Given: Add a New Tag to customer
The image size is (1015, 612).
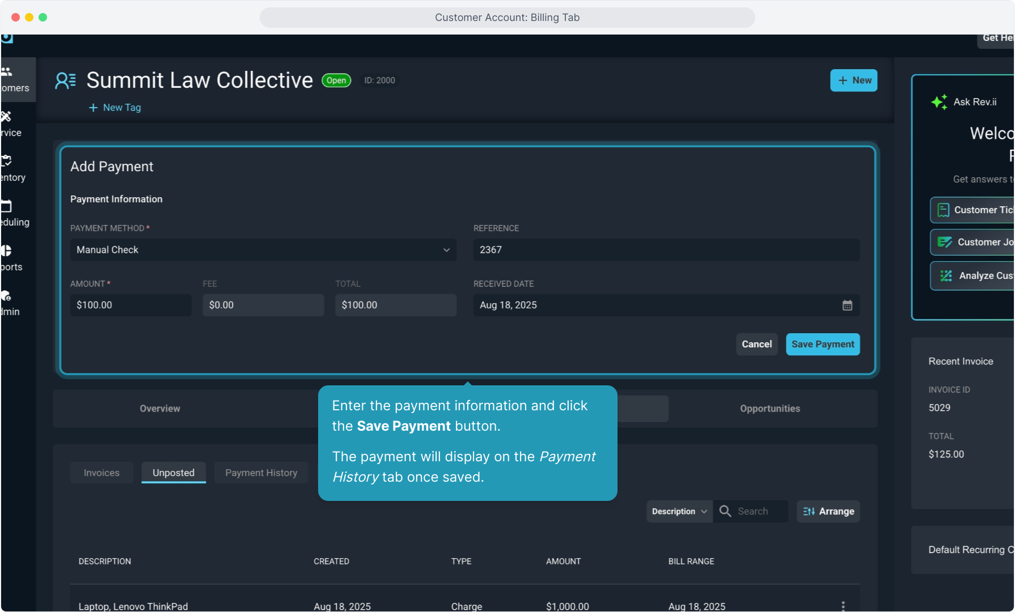Looking at the screenshot, I should pos(115,108).
